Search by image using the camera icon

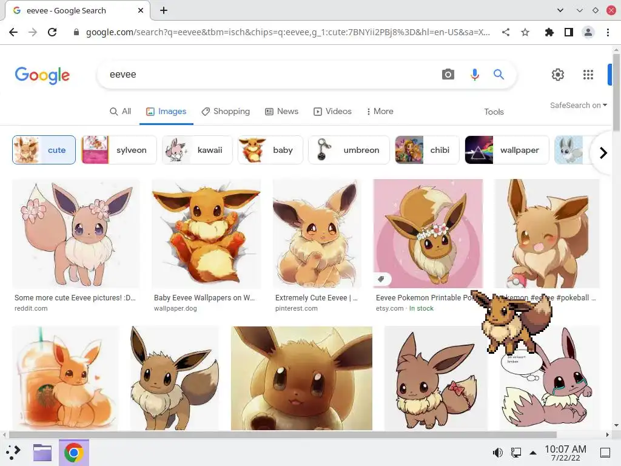click(448, 74)
